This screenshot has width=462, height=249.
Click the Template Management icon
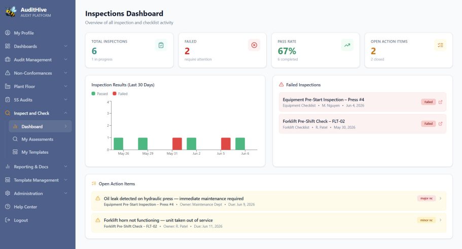pos(8,180)
